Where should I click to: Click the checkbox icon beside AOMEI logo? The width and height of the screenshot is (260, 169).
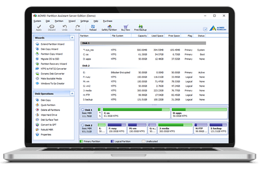point(205,29)
